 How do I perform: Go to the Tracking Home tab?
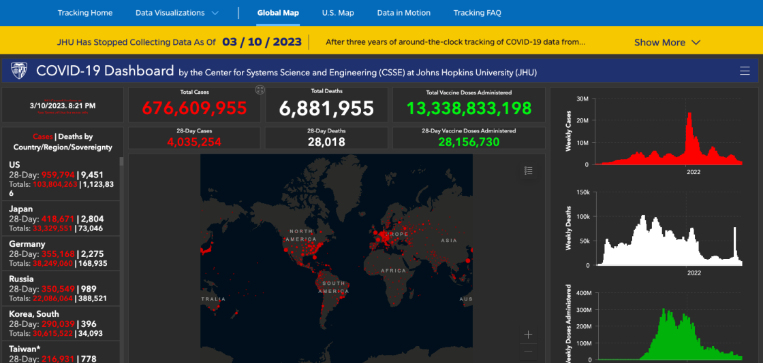[x=85, y=13]
